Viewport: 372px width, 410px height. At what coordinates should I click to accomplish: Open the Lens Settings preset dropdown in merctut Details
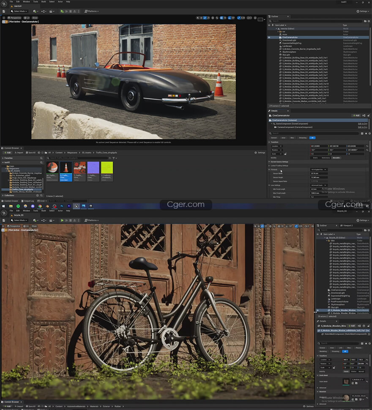tap(319, 185)
